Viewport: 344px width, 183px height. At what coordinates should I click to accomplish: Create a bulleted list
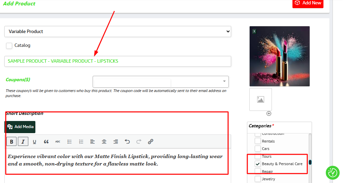[x=69, y=142]
